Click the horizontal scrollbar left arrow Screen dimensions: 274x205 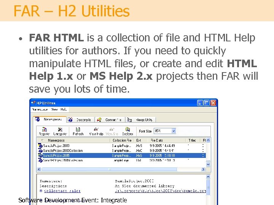point(39,169)
